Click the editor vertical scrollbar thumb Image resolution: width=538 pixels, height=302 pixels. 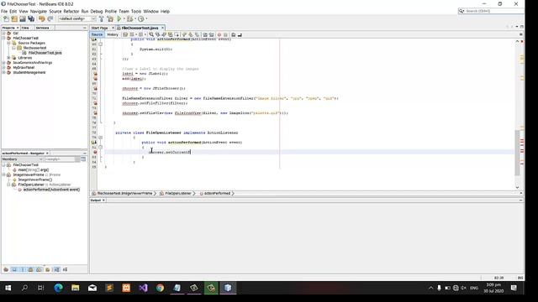[518, 153]
